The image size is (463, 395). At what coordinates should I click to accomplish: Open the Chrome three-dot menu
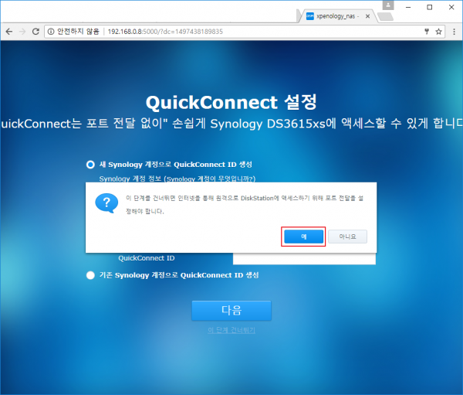[x=454, y=32]
